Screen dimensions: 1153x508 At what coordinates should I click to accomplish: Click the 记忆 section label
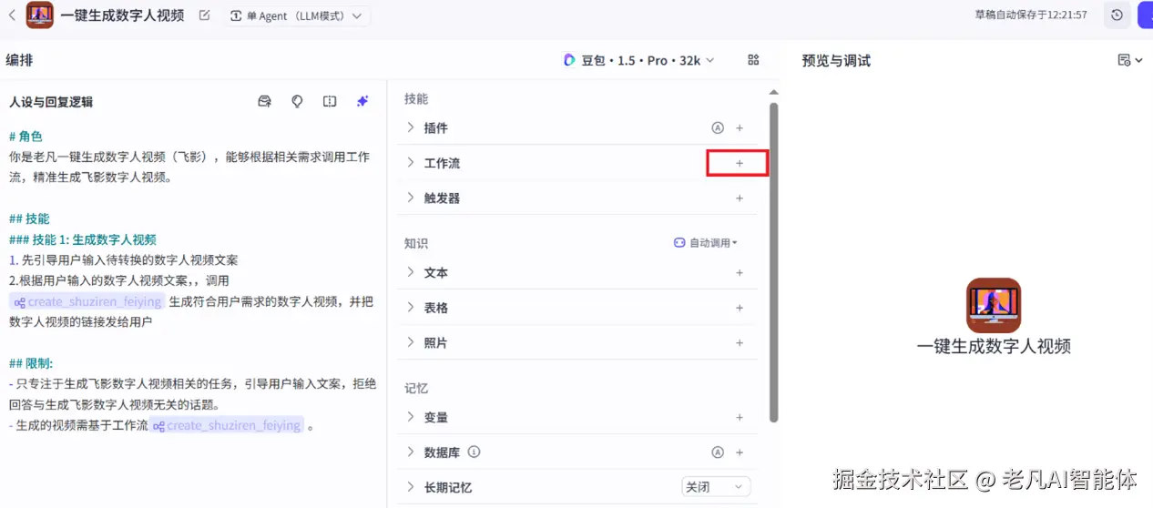pyautogui.click(x=416, y=388)
